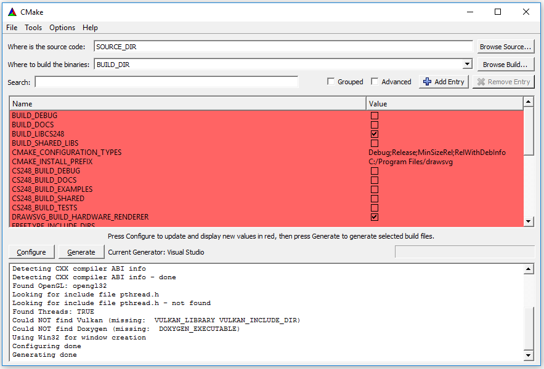This screenshot has height=369, width=544.
Task: Select the CMAKE_INSTALL_PREFIX entry name
Action: 52,162
